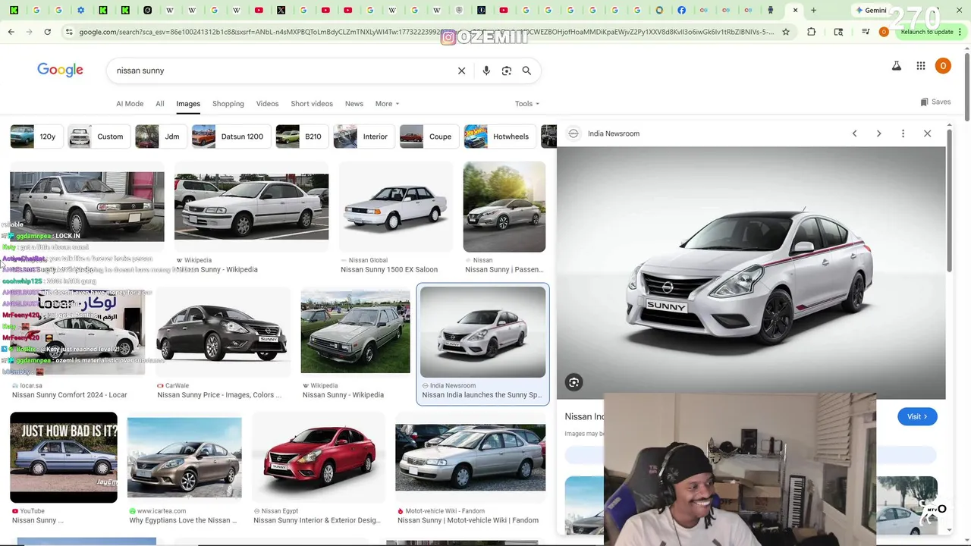This screenshot has height=546, width=971.
Task: Open Nissan Sunny 1500 EX Saloon thumbnail
Action: point(395,206)
